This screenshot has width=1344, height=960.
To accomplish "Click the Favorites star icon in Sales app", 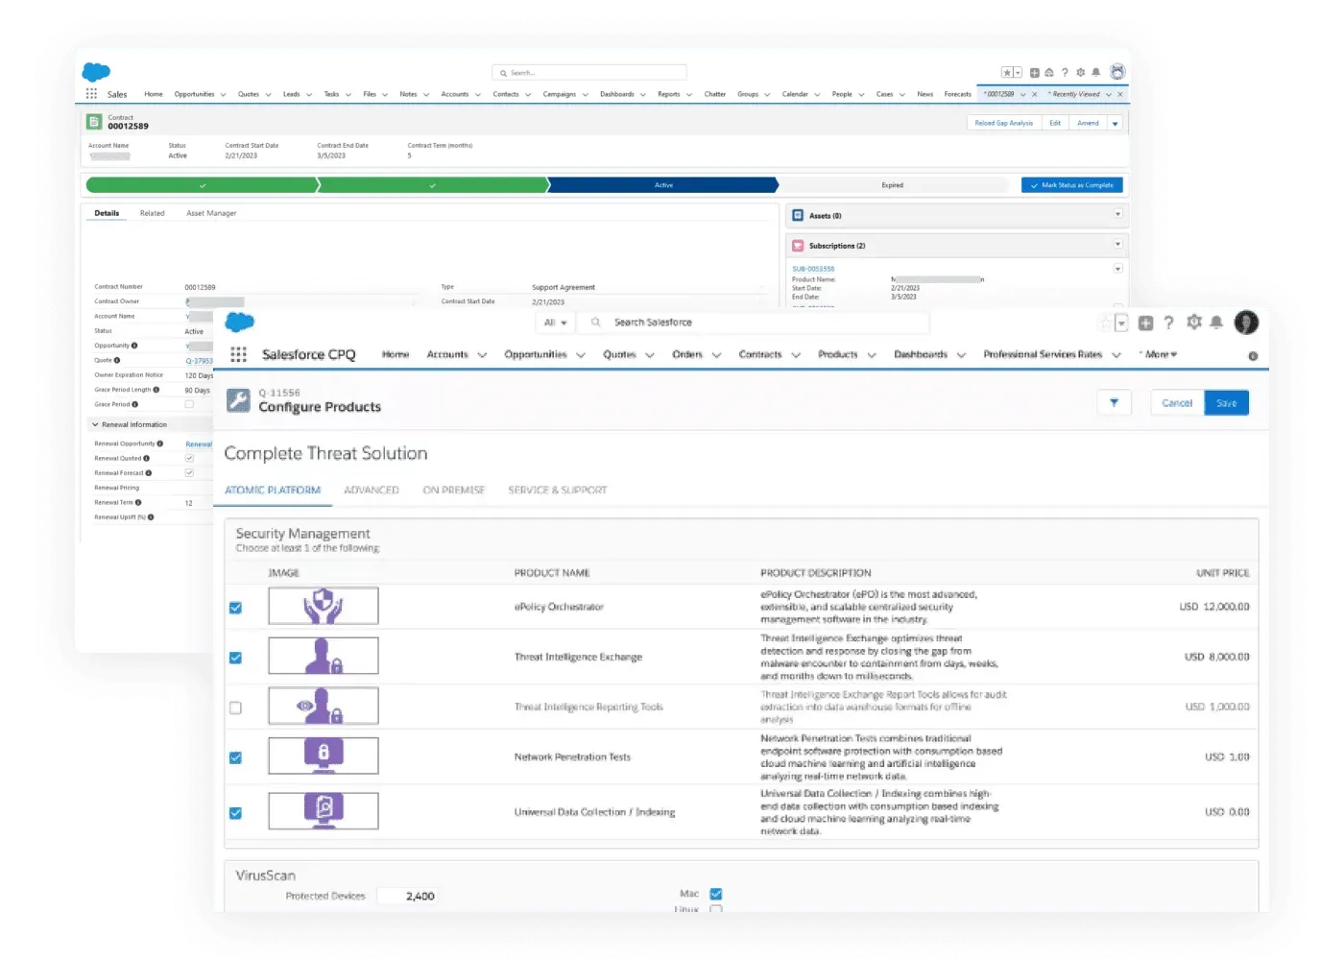I will click(1007, 72).
